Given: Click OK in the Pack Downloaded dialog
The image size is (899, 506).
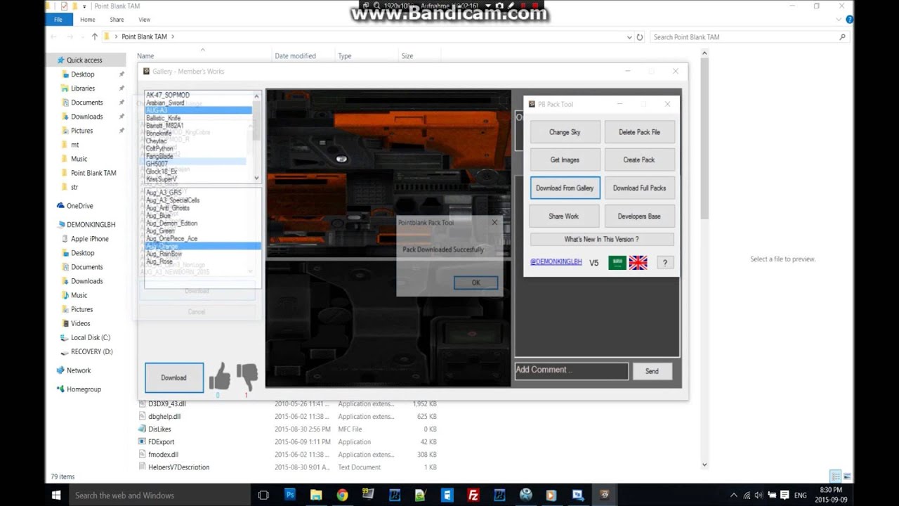Looking at the screenshot, I should click(x=475, y=283).
